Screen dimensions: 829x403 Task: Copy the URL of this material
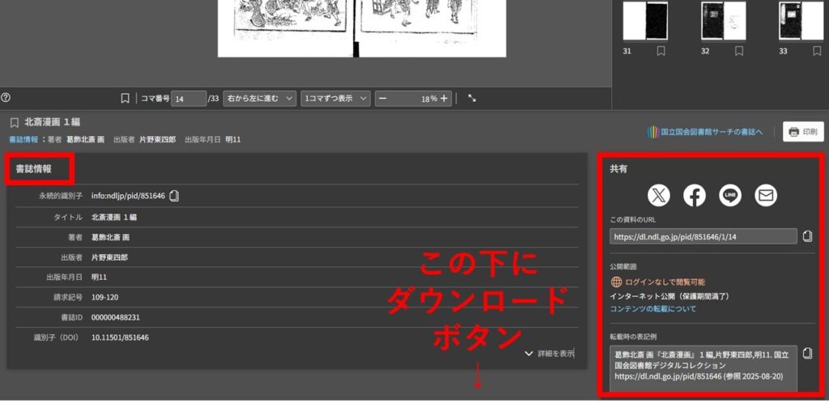click(806, 236)
